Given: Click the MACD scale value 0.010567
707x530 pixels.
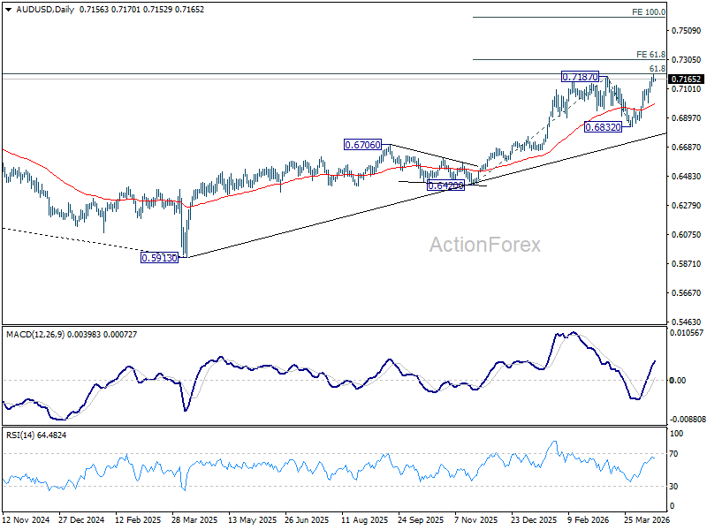Looking at the screenshot, I should pyautogui.click(x=687, y=333).
